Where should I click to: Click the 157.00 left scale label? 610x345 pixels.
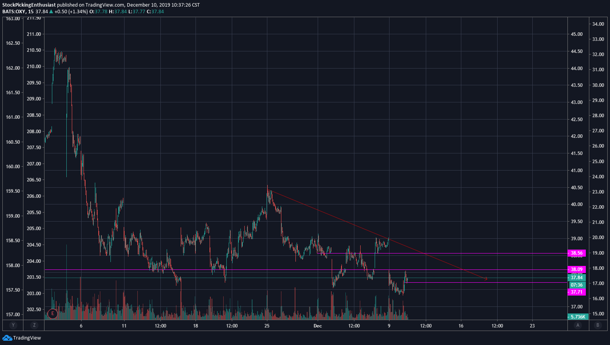[x=13, y=315]
